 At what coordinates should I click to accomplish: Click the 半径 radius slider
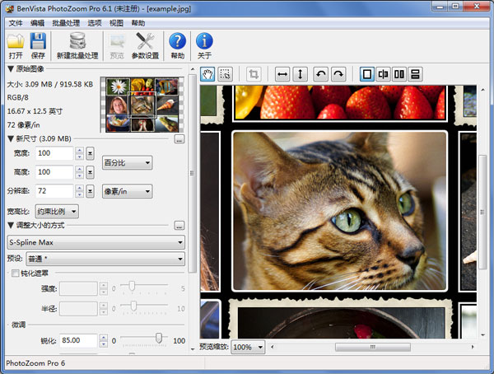click(x=134, y=306)
